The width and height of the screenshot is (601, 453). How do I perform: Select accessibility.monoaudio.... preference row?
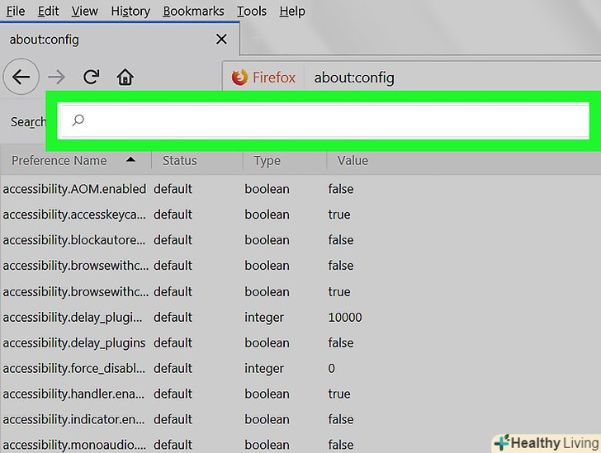click(300, 445)
